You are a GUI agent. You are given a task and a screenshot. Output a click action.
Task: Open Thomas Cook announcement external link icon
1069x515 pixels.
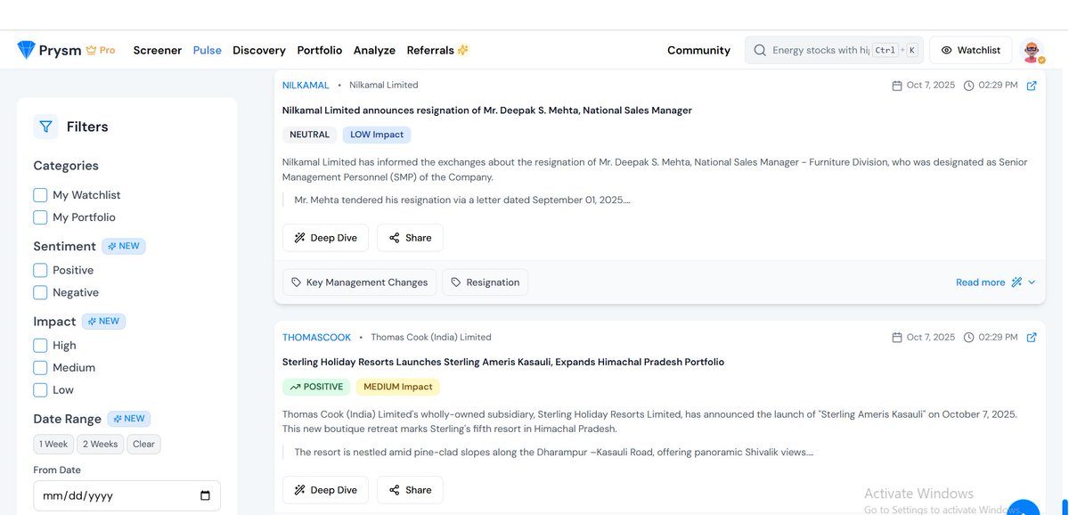click(1032, 338)
